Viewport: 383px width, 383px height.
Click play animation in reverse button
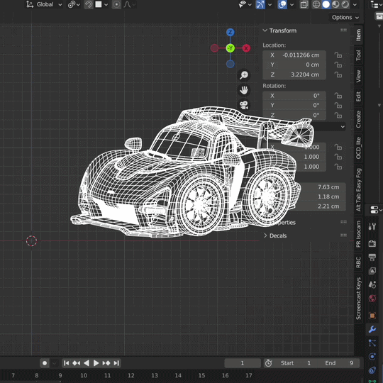(87, 363)
